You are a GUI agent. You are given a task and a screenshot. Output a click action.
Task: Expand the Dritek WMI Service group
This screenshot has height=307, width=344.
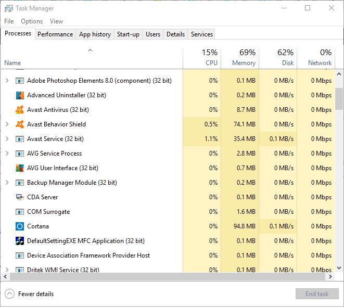(x=7, y=270)
